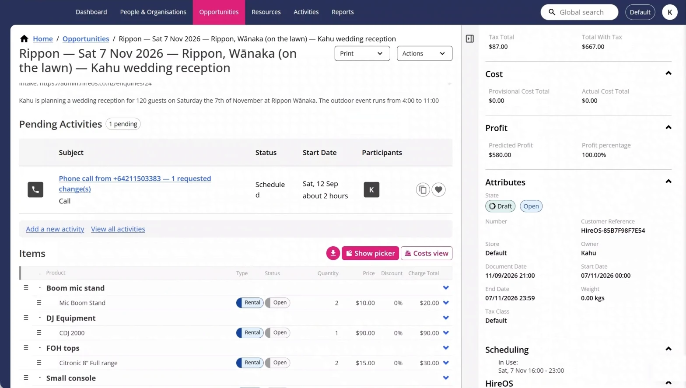Click the copy activity icon

[x=423, y=189]
